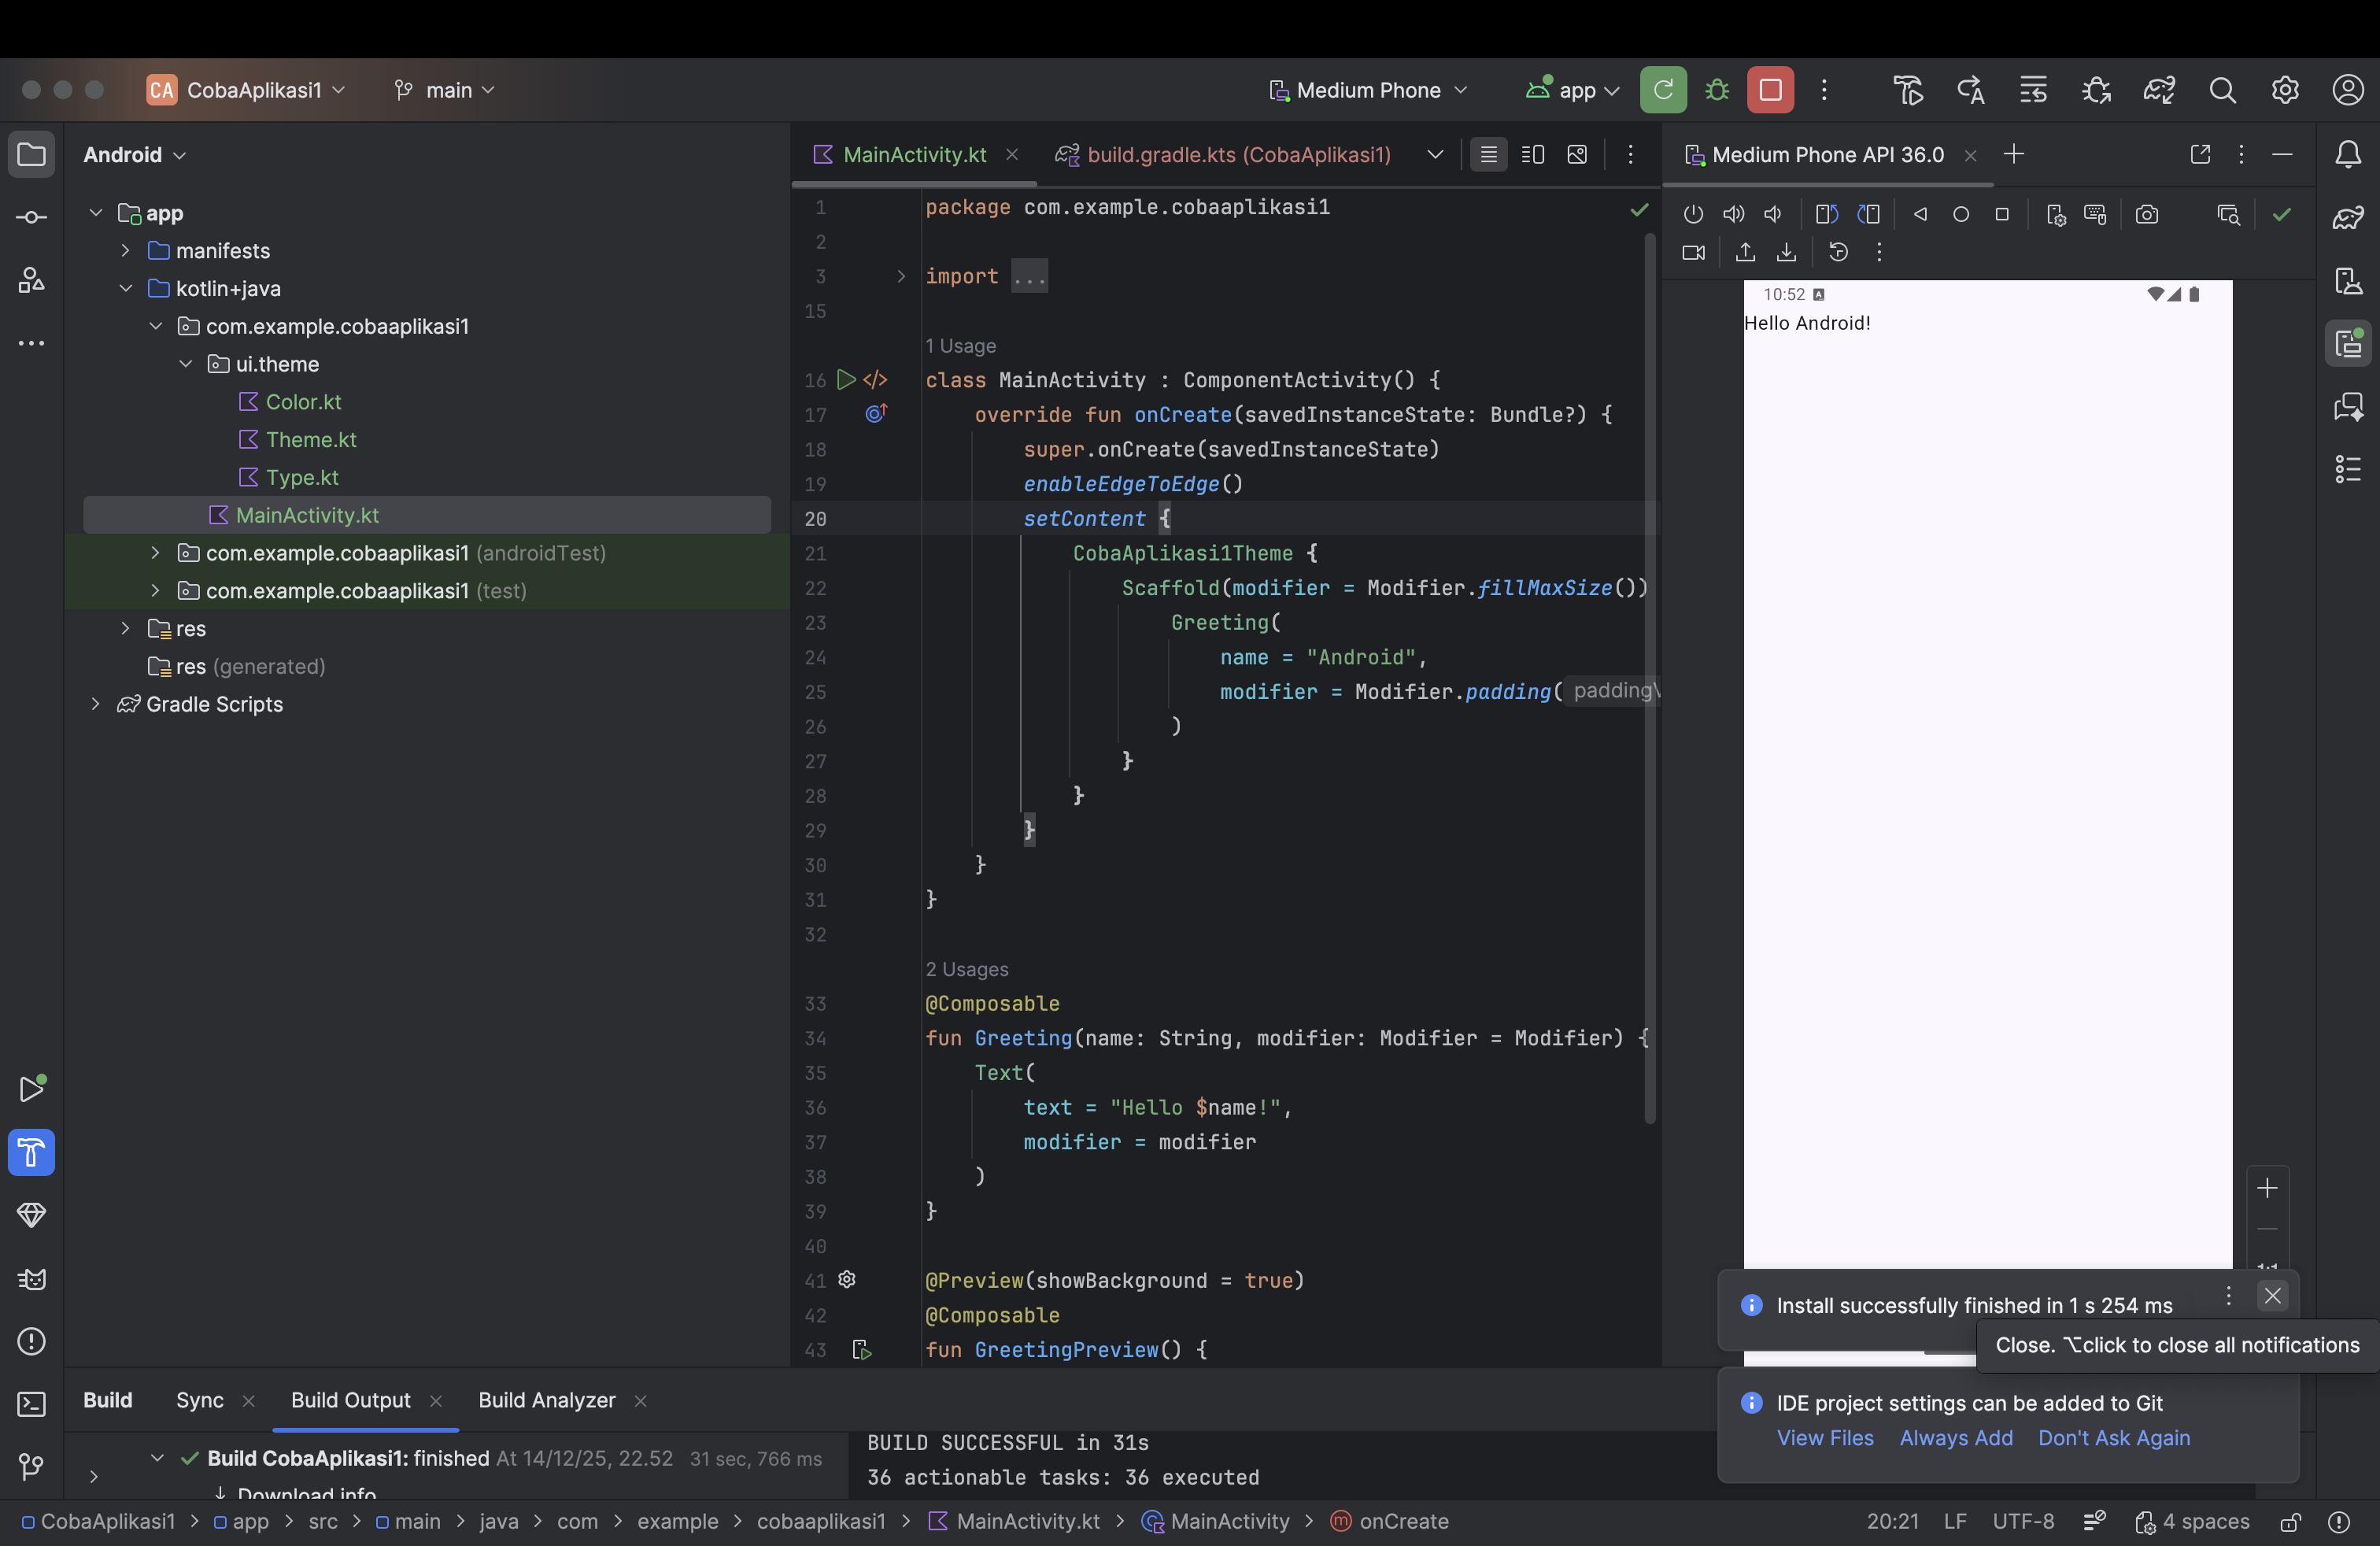The width and height of the screenshot is (2380, 1546).
Task: Click the emulator Home circle button
Action: click(1960, 214)
